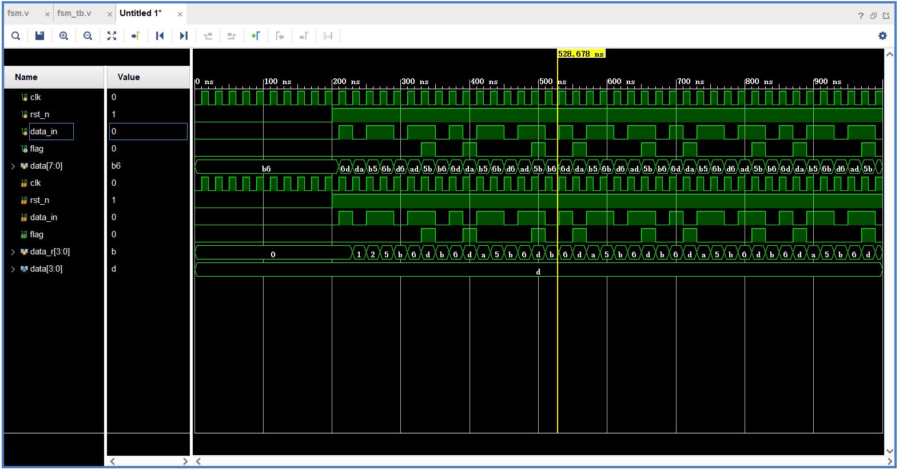Add a marker with green plus icon
899x470 pixels.
pyautogui.click(x=256, y=36)
